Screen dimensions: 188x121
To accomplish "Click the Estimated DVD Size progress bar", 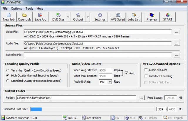I will point(92,109).
